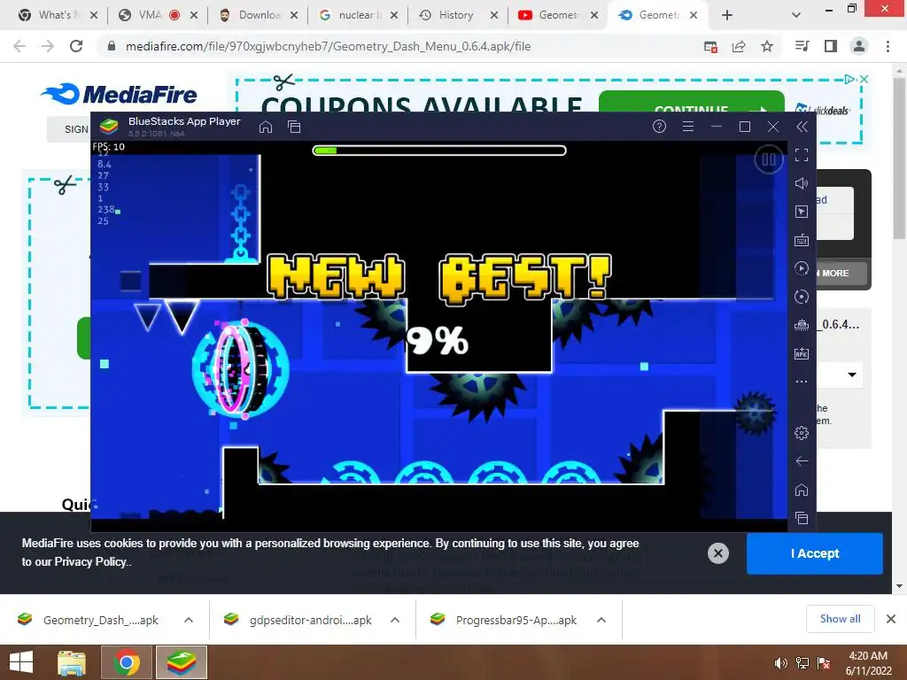Collapse BlueStacks sidebar with double chevron
Image resolution: width=907 pixels, height=680 pixels.
tap(802, 127)
